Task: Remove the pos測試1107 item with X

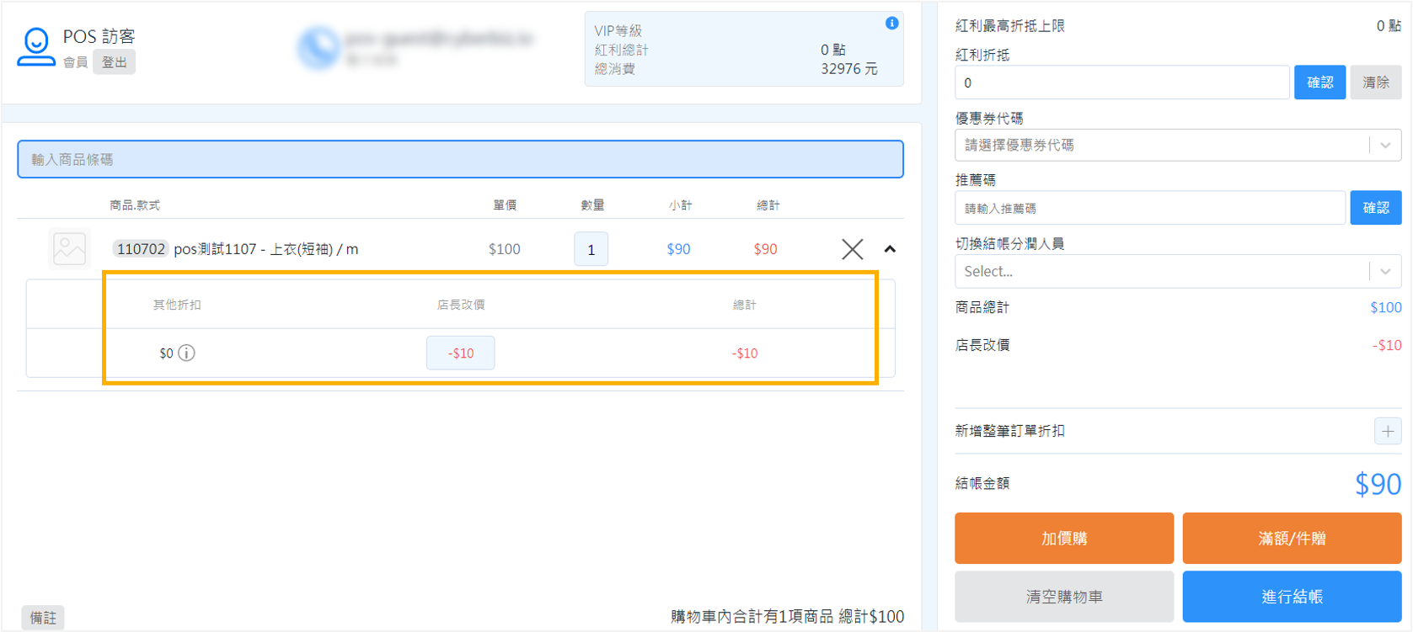Action: [852, 249]
